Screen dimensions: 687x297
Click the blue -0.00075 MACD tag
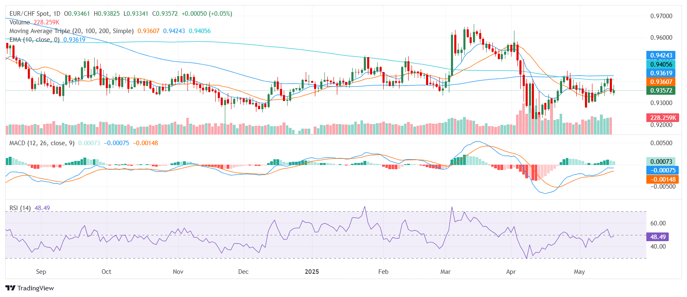663,170
